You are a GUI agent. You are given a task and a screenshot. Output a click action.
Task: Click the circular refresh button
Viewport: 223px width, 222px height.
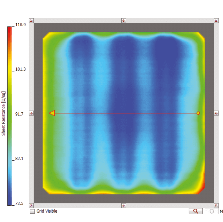click(212, 211)
